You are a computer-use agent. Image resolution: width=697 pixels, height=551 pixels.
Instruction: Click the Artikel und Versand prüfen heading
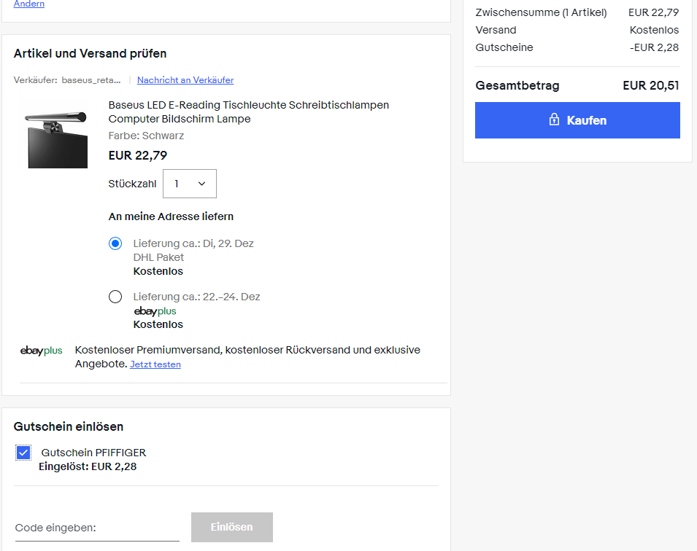pos(91,54)
